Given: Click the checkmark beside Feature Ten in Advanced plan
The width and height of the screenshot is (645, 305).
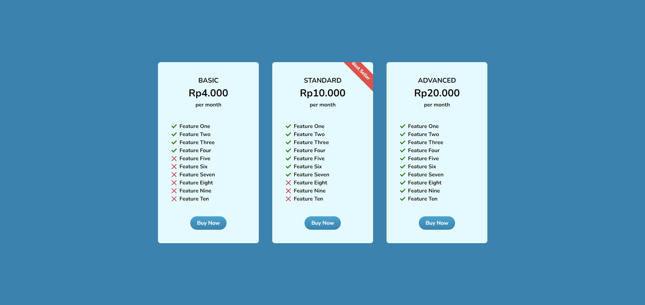Looking at the screenshot, I should pyautogui.click(x=403, y=199).
